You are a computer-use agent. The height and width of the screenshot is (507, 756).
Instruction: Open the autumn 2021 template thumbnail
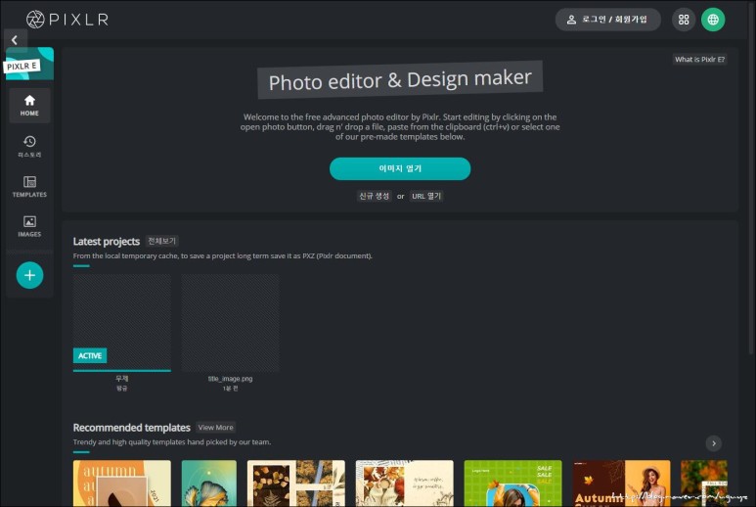tap(122, 483)
